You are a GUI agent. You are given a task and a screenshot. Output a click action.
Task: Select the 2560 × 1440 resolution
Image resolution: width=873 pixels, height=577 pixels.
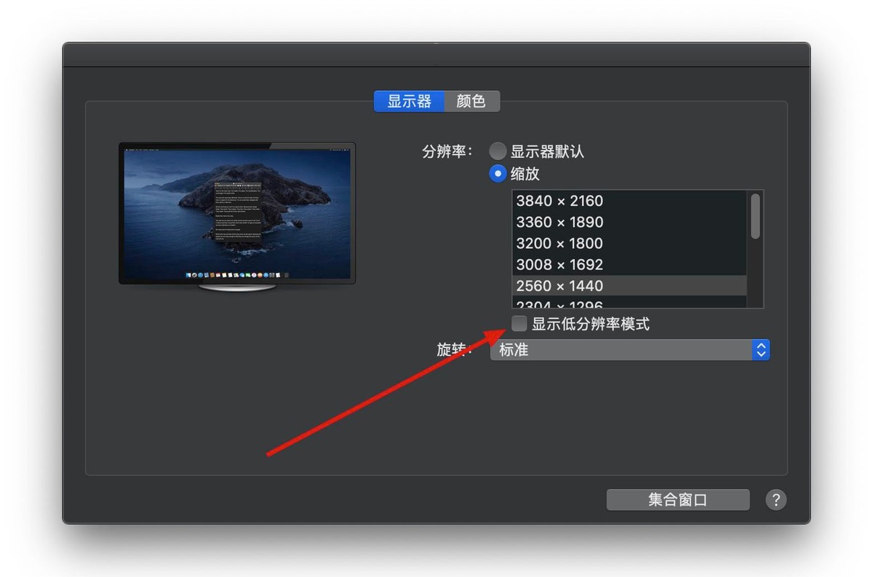(559, 285)
